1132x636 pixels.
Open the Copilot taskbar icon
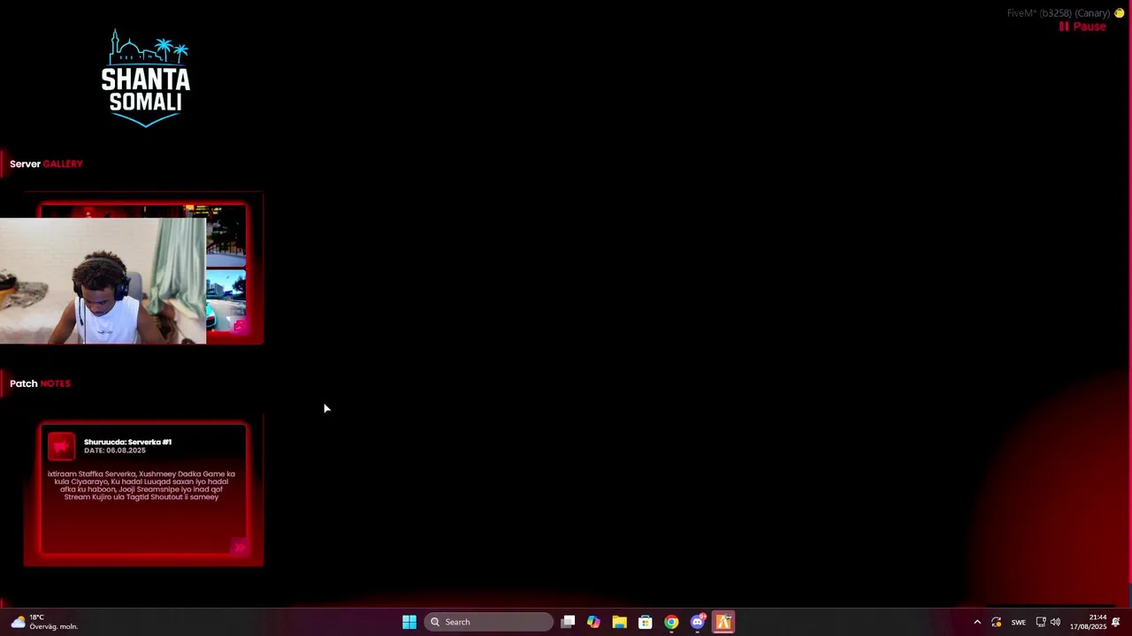(593, 622)
